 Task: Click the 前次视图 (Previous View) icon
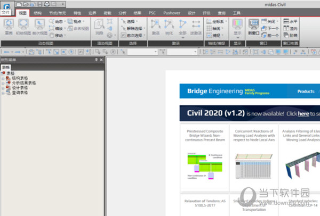tap(40, 25)
